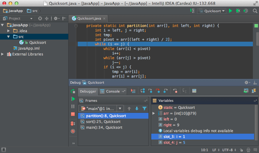Image resolution: width=259 pixels, height=153 pixels.
Task: Show more debug sidebar actions chevron
Action: pyautogui.click(x=73, y=143)
